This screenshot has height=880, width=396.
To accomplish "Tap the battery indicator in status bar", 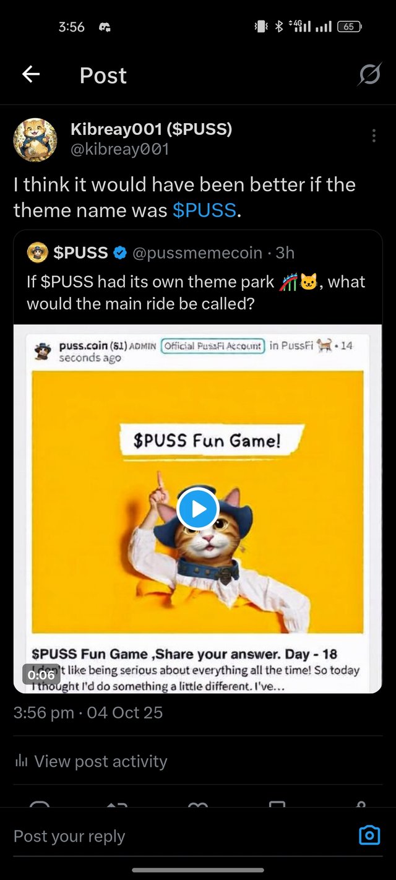I will point(349,26).
